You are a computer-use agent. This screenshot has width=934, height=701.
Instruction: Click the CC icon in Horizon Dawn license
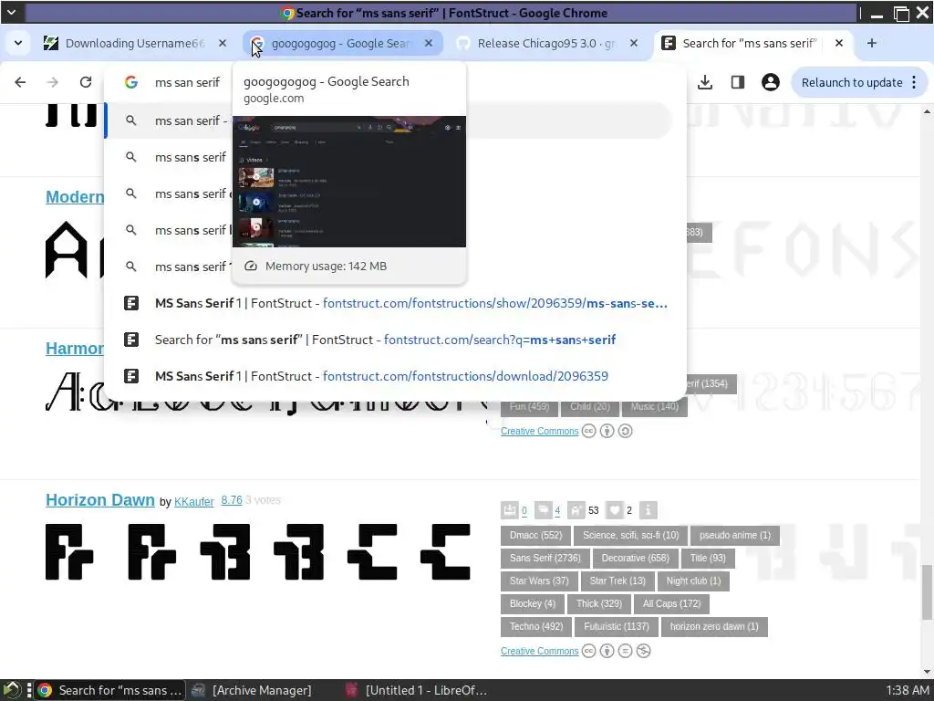(x=588, y=651)
